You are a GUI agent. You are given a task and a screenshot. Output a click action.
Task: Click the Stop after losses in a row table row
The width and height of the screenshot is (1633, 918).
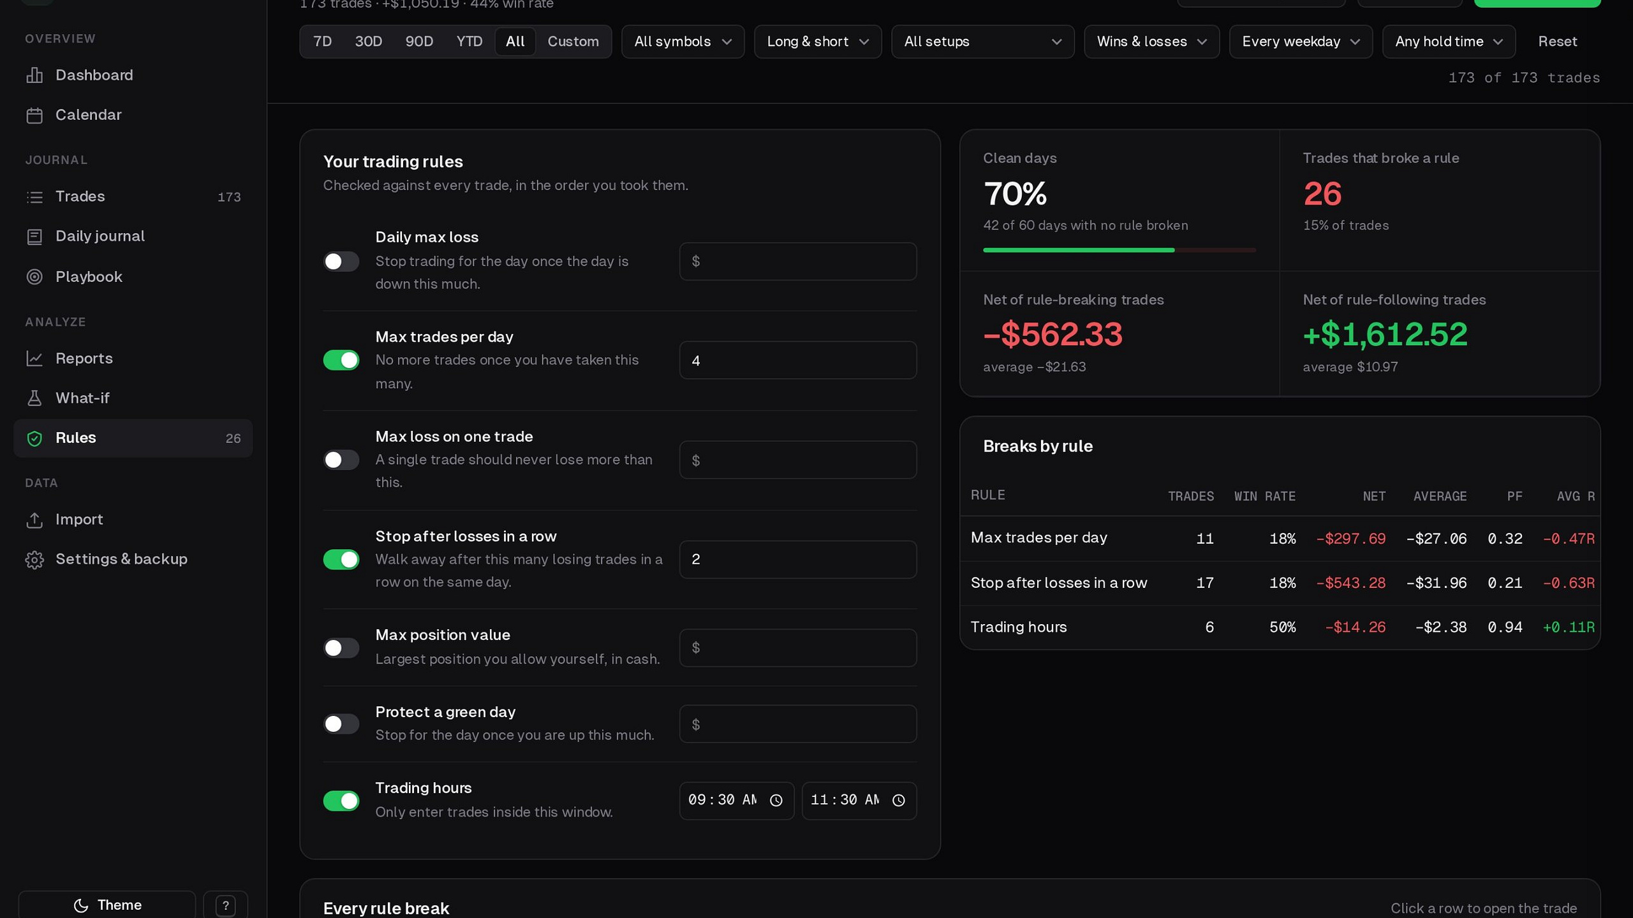point(1280,583)
